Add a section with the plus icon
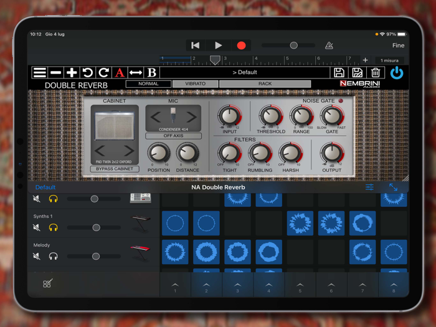The image size is (436, 327). click(365, 60)
